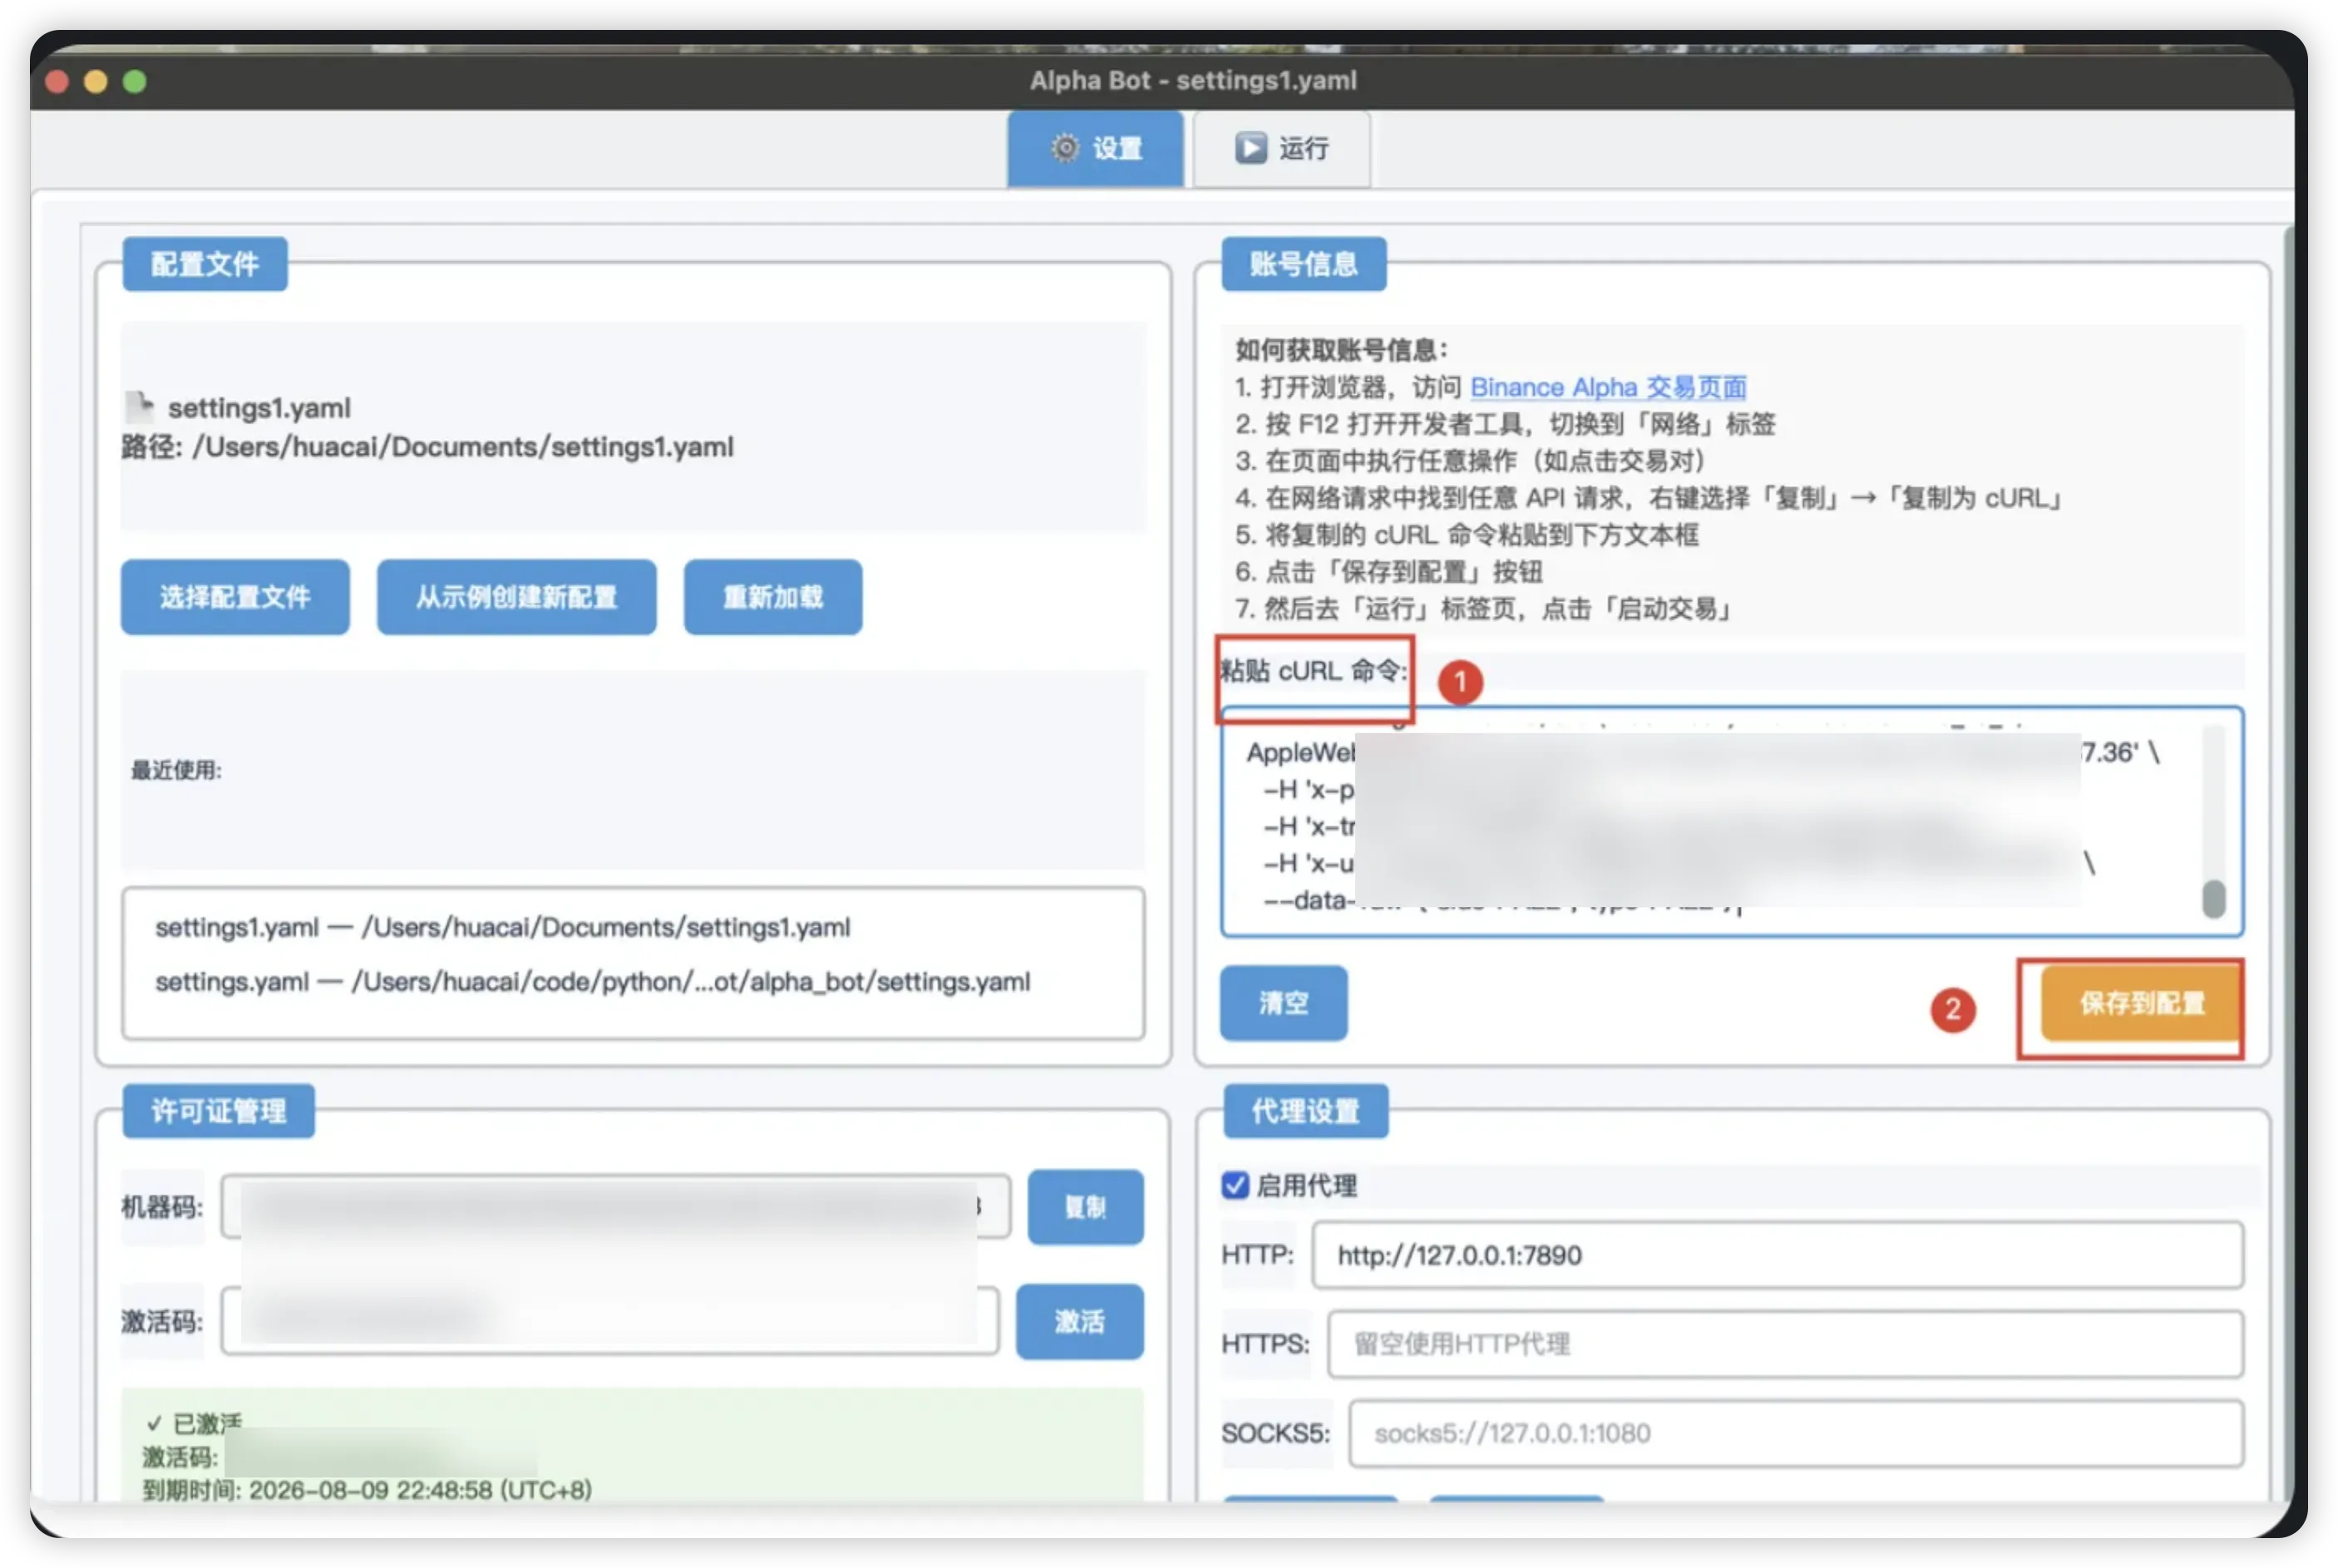Viewport: 2338px width, 1568px height.
Task: Click the 复制 machine code button
Action: [x=1085, y=1207]
